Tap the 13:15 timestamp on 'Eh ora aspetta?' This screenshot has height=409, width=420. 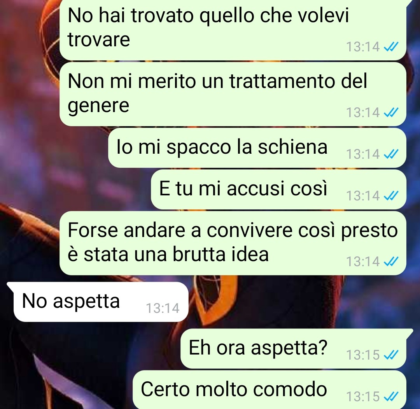click(363, 355)
